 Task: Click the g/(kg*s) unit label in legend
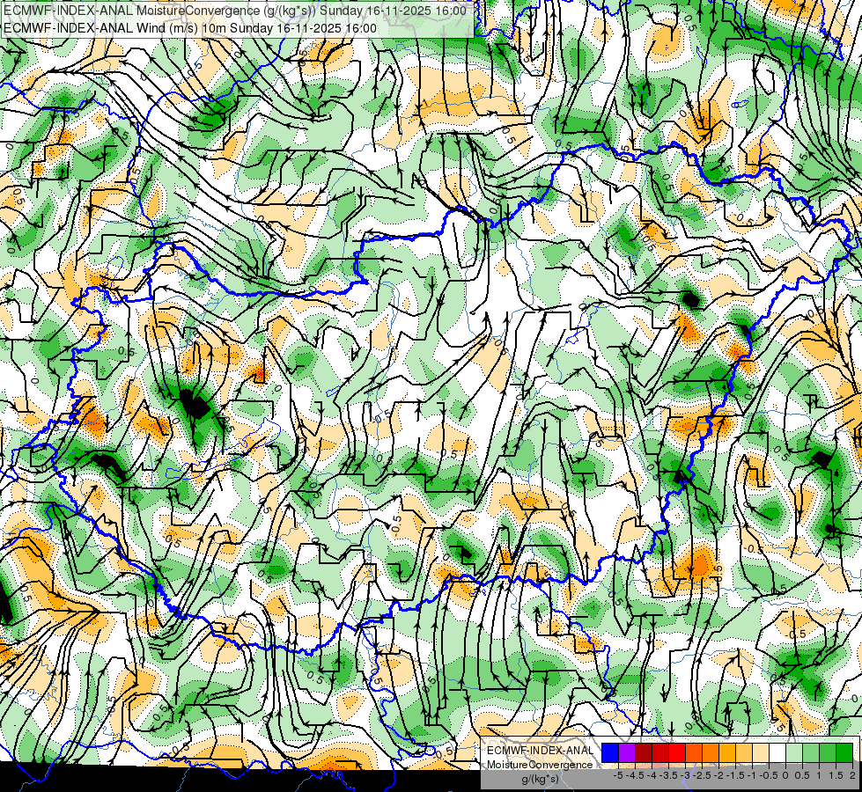540,780
